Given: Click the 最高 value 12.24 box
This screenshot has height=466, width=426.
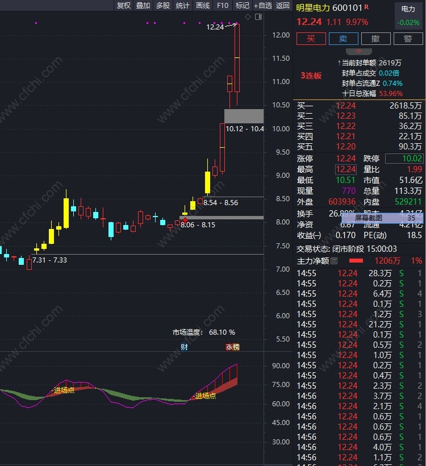Looking at the screenshot, I should pos(346,169).
